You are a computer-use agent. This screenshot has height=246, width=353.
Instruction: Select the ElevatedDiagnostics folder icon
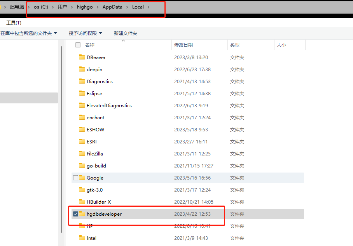(82, 105)
